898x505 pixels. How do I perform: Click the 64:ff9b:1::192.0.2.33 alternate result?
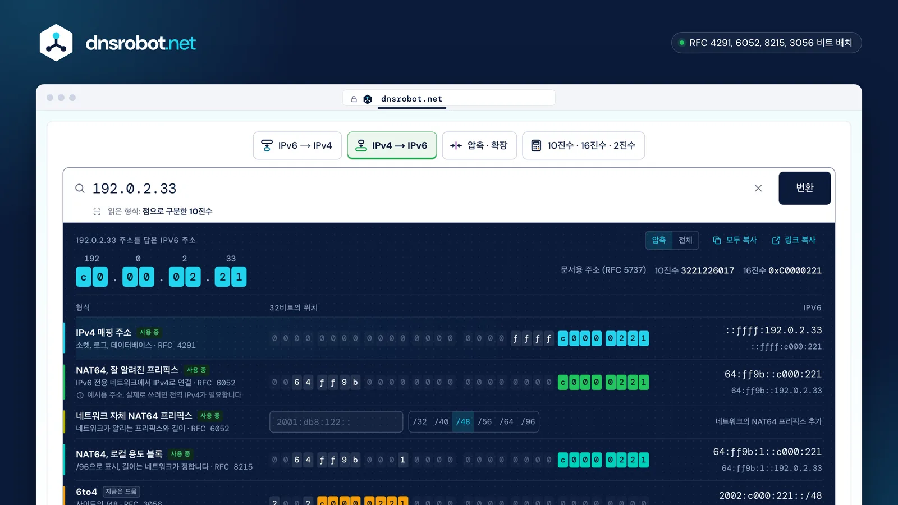tap(772, 469)
